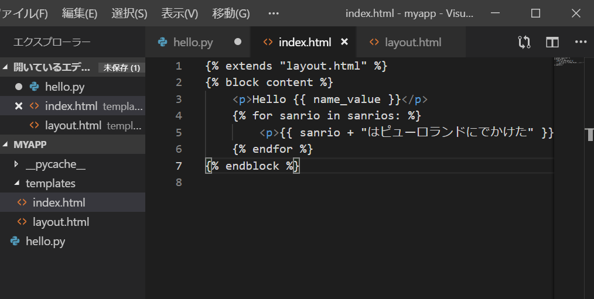This screenshot has width=594, height=299.
Task: Click line number 5 in the gutter
Action: [x=179, y=132]
